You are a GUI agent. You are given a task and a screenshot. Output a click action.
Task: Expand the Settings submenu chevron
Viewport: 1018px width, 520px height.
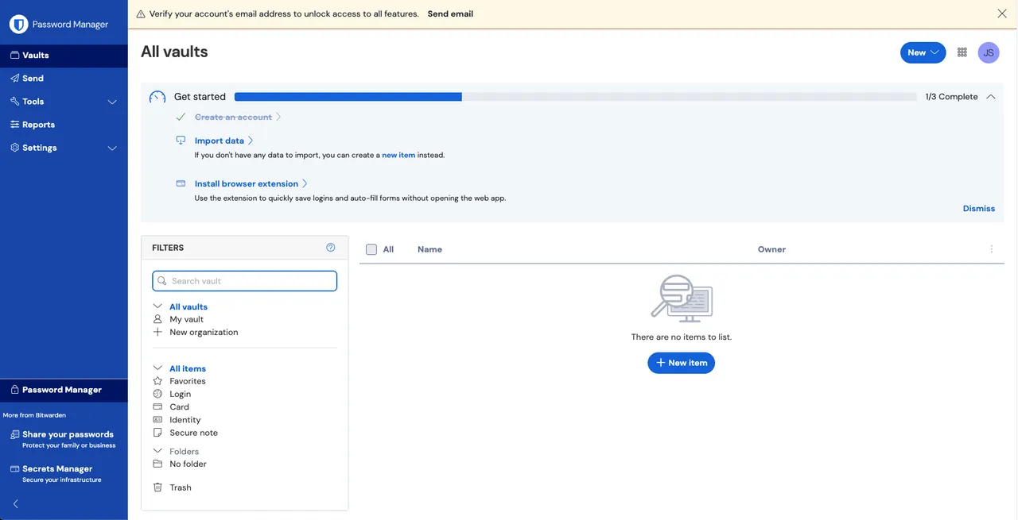112,148
